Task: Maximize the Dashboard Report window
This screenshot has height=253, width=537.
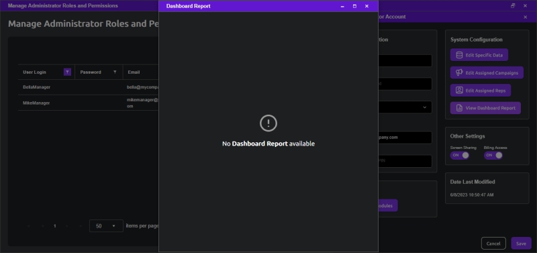Action: pos(354,6)
